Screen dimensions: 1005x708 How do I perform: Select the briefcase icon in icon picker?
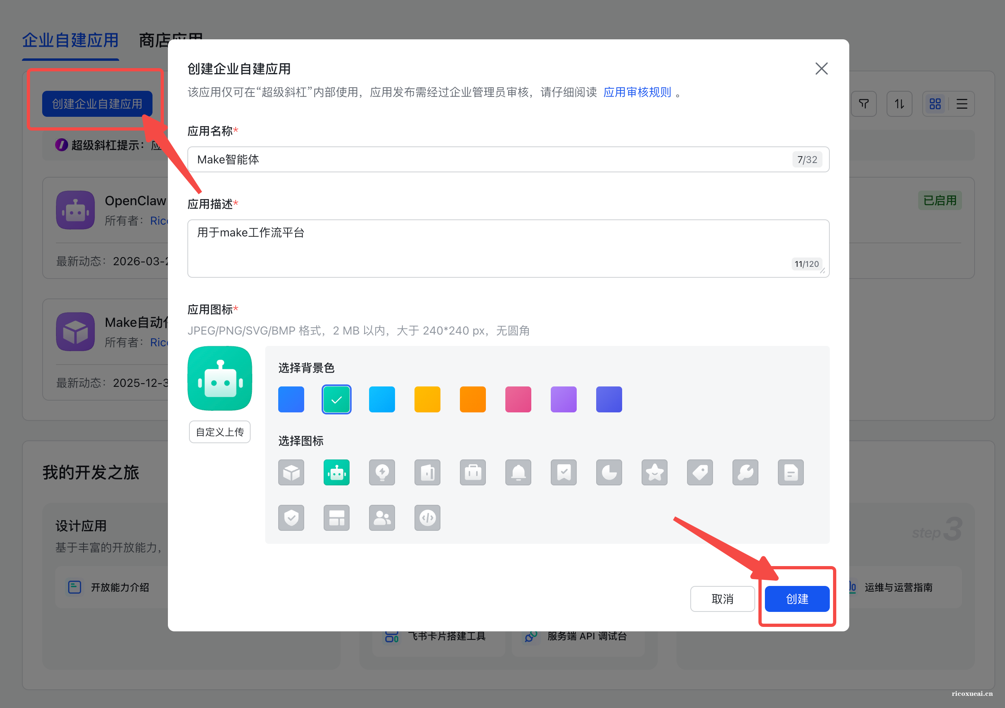(x=473, y=472)
